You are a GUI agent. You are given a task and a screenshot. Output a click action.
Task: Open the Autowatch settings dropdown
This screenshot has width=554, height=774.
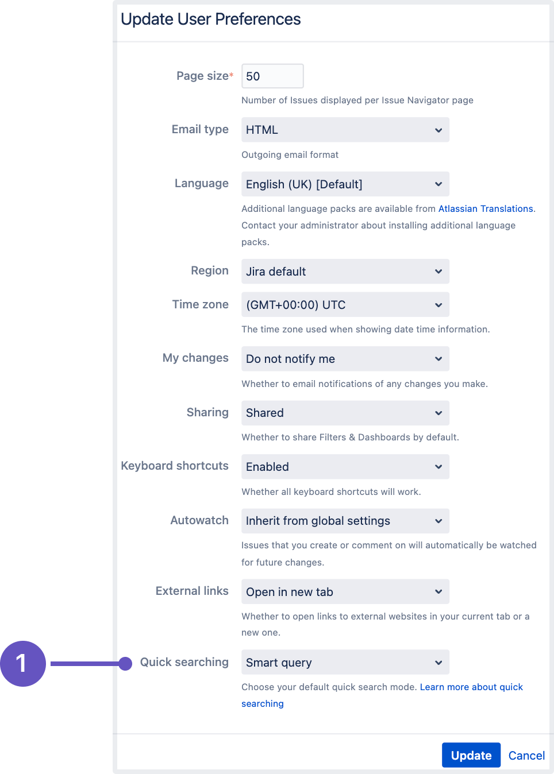coord(345,521)
